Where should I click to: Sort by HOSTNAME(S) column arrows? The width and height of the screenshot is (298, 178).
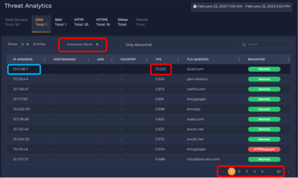pos(88,59)
